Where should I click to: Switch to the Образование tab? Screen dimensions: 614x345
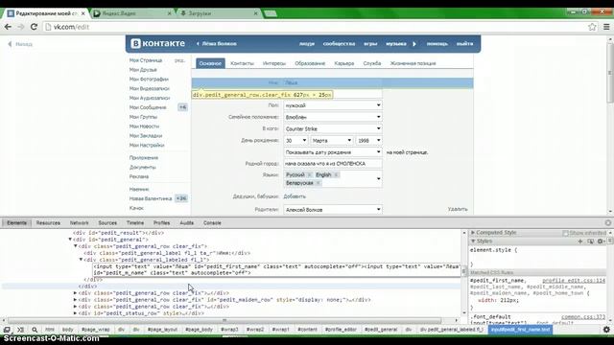310,63
